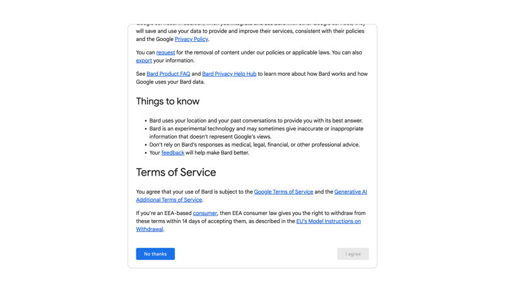Click the 'Terms of Service' heading
The width and height of the screenshot is (505, 287).
click(x=176, y=173)
